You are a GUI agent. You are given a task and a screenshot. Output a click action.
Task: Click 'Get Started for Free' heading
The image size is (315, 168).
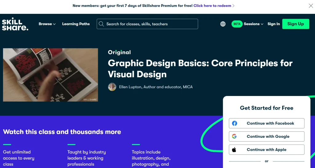267,108
